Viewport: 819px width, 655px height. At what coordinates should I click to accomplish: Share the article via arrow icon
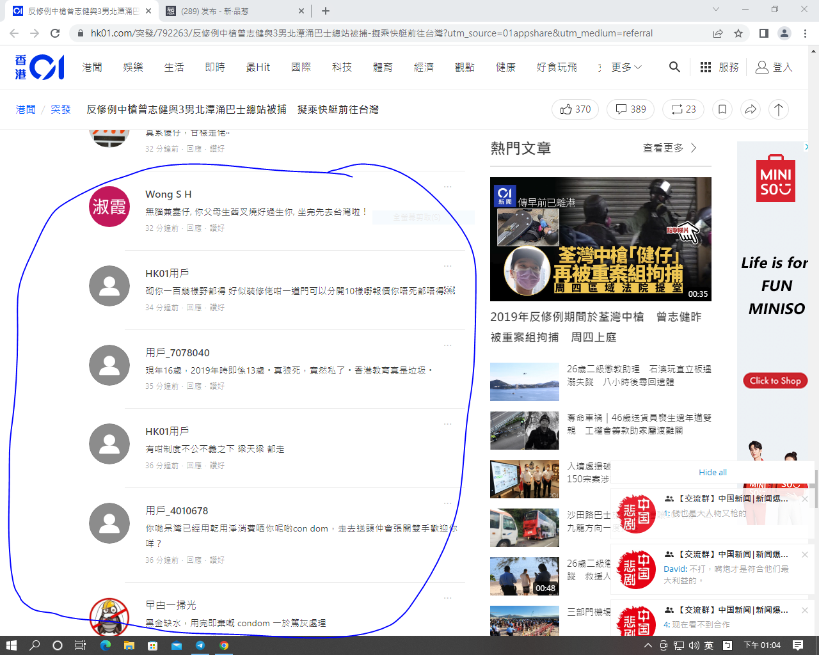[751, 109]
